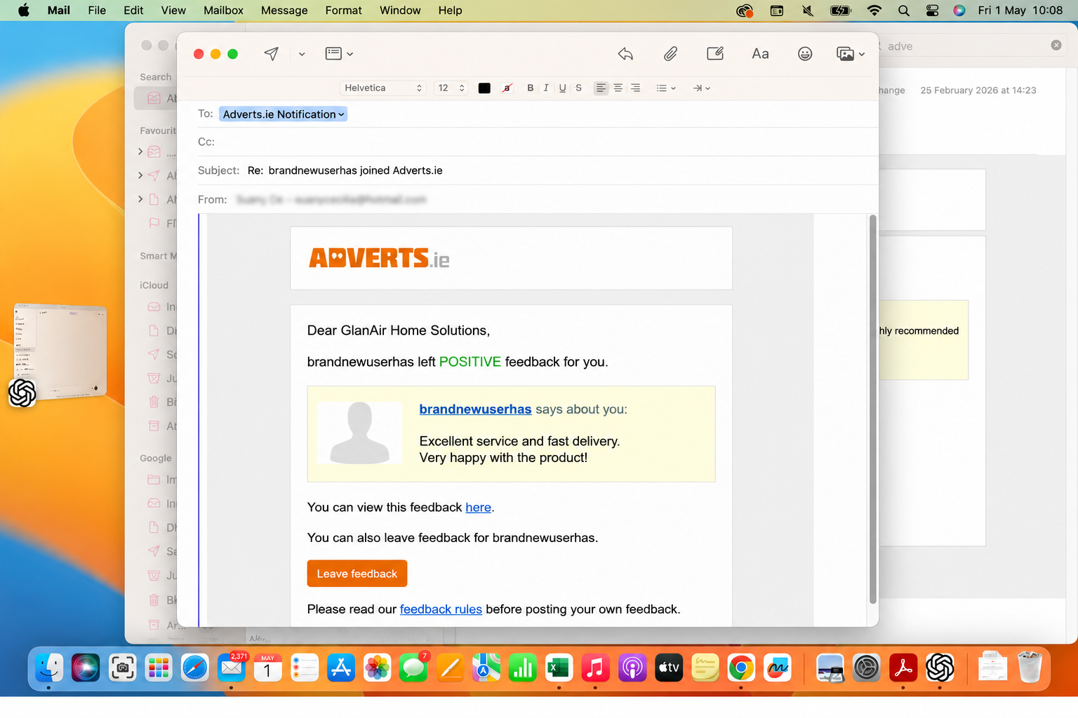Send the reply with the paper plane icon

[272, 54]
